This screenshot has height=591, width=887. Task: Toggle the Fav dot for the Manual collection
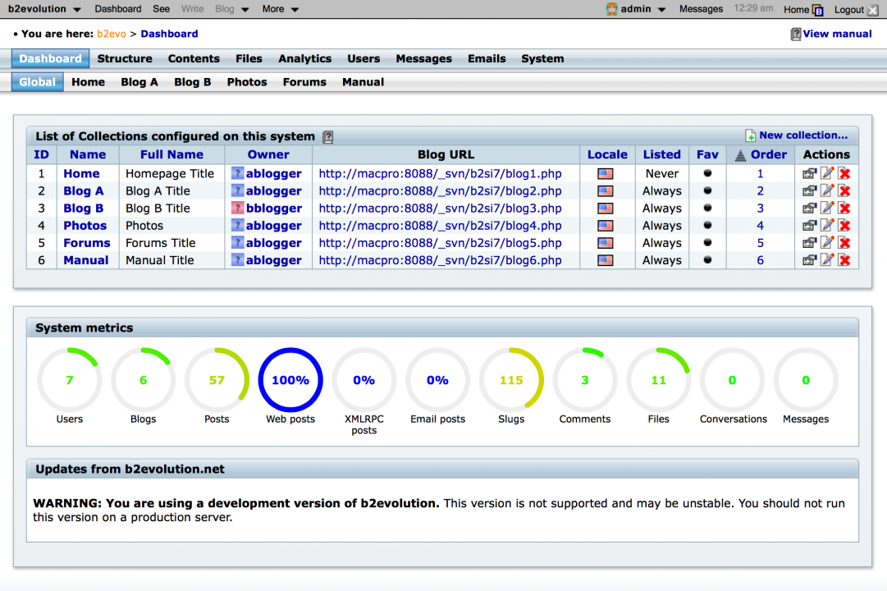pyautogui.click(x=707, y=260)
